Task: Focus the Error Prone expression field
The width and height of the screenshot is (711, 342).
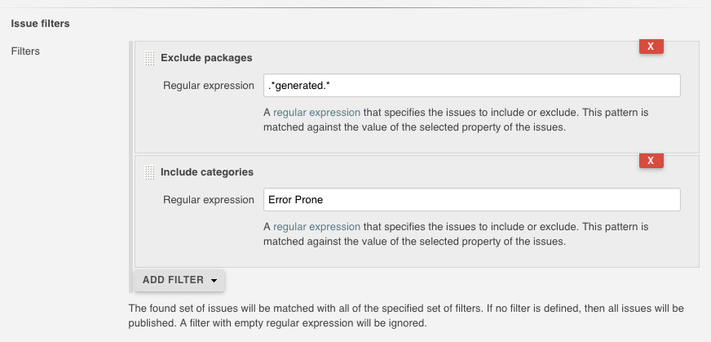Action: 472,200
